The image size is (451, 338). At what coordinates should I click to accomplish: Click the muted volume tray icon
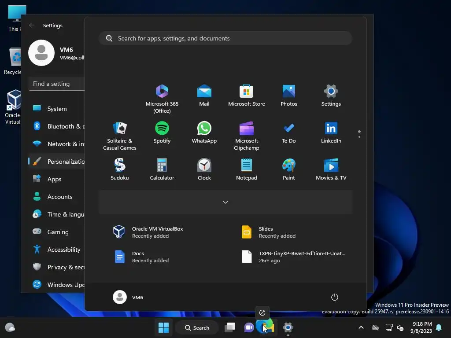[400, 327]
